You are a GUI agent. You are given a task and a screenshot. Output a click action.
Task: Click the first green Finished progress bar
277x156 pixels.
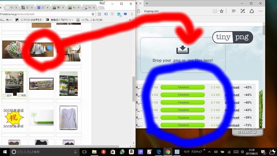(183, 87)
